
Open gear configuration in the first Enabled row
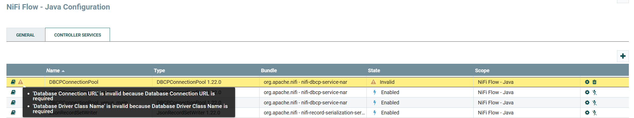pyautogui.click(x=587, y=92)
